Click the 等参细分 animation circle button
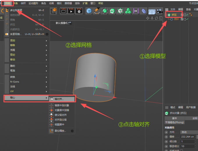 point(166,146)
